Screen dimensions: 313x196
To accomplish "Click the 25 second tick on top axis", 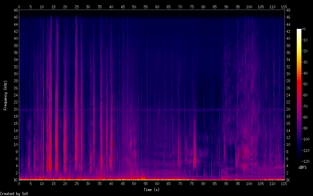I will (77, 7).
